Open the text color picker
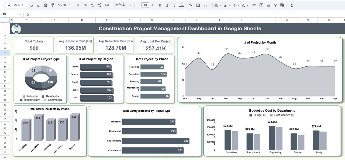The image size is (345, 160). 182,5
